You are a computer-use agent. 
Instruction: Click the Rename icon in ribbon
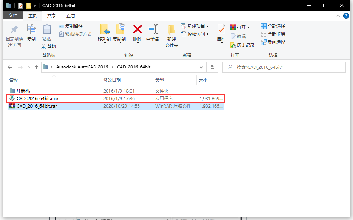coord(152,30)
